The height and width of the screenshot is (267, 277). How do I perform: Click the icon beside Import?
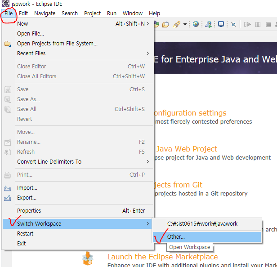point(7,188)
